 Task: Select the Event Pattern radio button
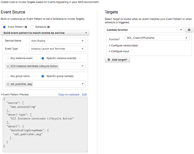point(4,27)
